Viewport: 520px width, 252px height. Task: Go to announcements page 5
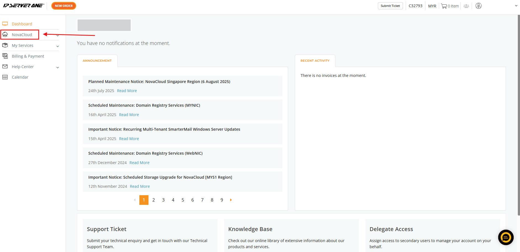pyautogui.click(x=183, y=200)
